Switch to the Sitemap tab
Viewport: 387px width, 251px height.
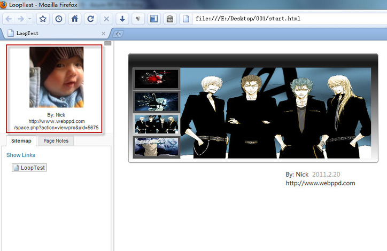pyautogui.click(x=21, y=141)
